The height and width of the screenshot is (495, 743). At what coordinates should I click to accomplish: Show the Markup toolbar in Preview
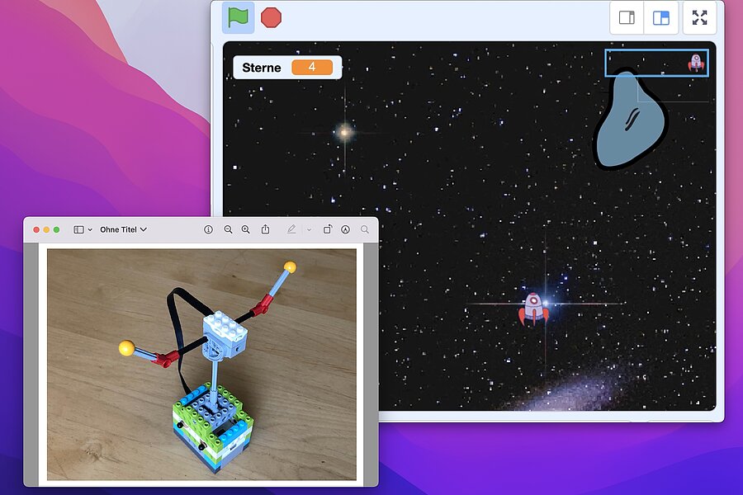(x=345, y=229)
